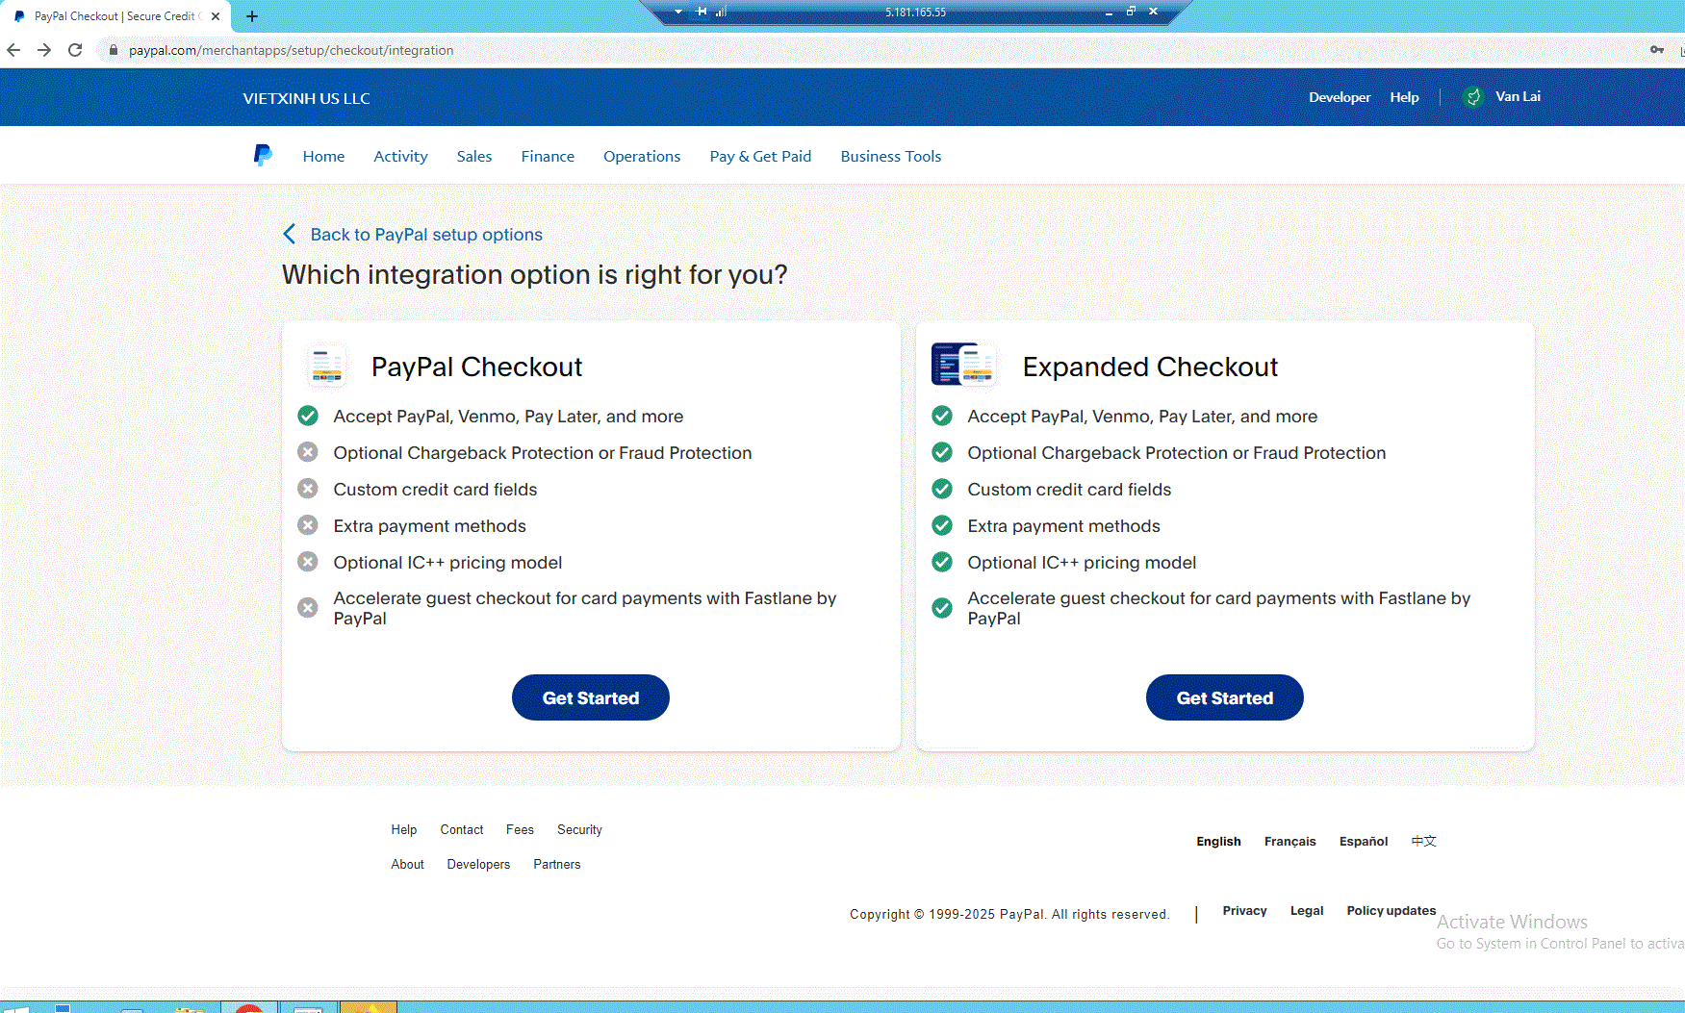Click green check beside Expanded Fastlane feature

click(x=942, y=608)
